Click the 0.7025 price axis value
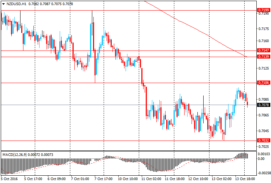The image size is (271, 183). 264,147
